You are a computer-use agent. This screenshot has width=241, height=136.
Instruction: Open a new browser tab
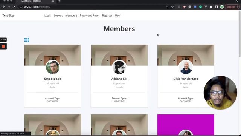coord(59,1)
